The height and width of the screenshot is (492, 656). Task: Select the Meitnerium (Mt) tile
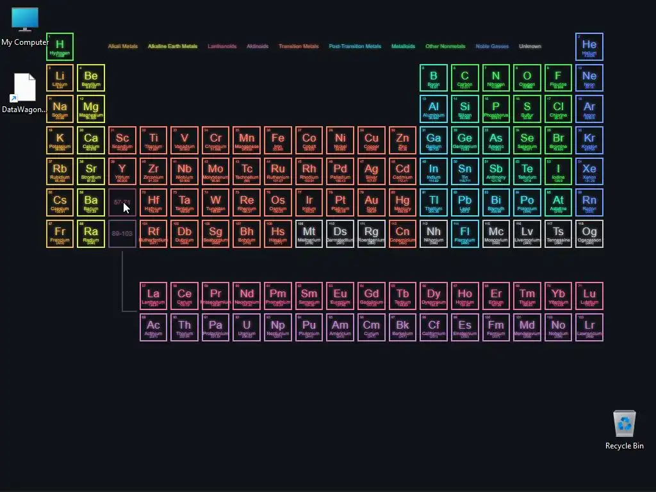(x=309, y=234)
